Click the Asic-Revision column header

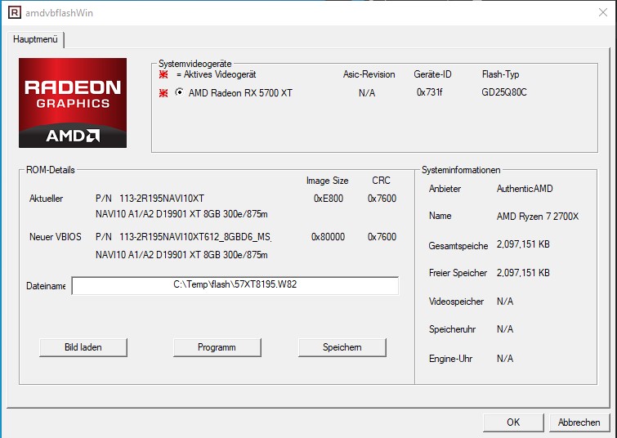pyautogui.click(x=369, y=74)
